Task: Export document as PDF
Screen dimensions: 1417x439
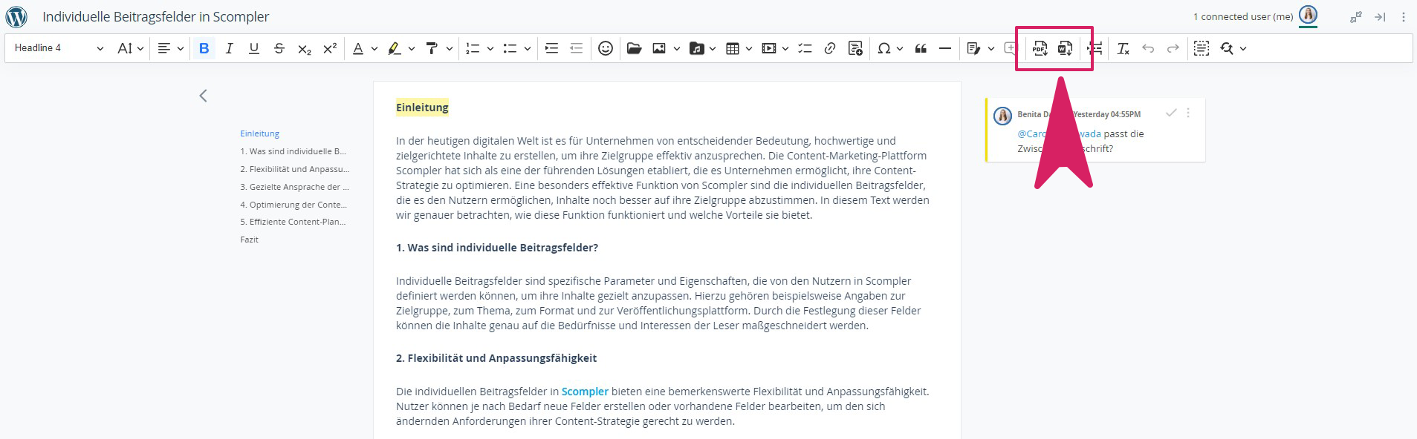Action: (1040, 48)
